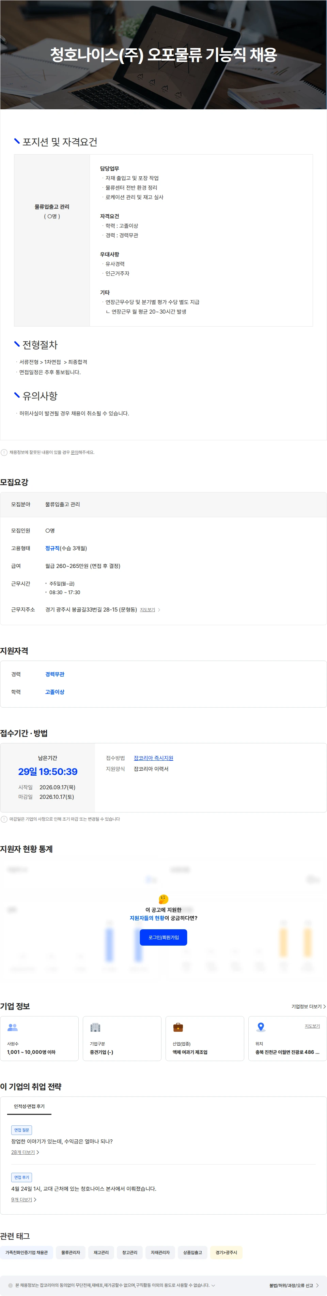Click 가족친화인증기업 채용관 tag
Screen dimensions: 327x1296
[26, 1252]
